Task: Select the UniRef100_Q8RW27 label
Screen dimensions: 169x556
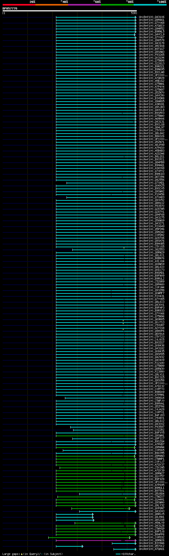Action: click(152, 474)
